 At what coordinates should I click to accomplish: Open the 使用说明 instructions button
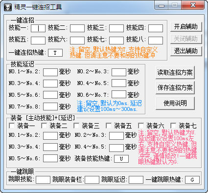[175, 103]
